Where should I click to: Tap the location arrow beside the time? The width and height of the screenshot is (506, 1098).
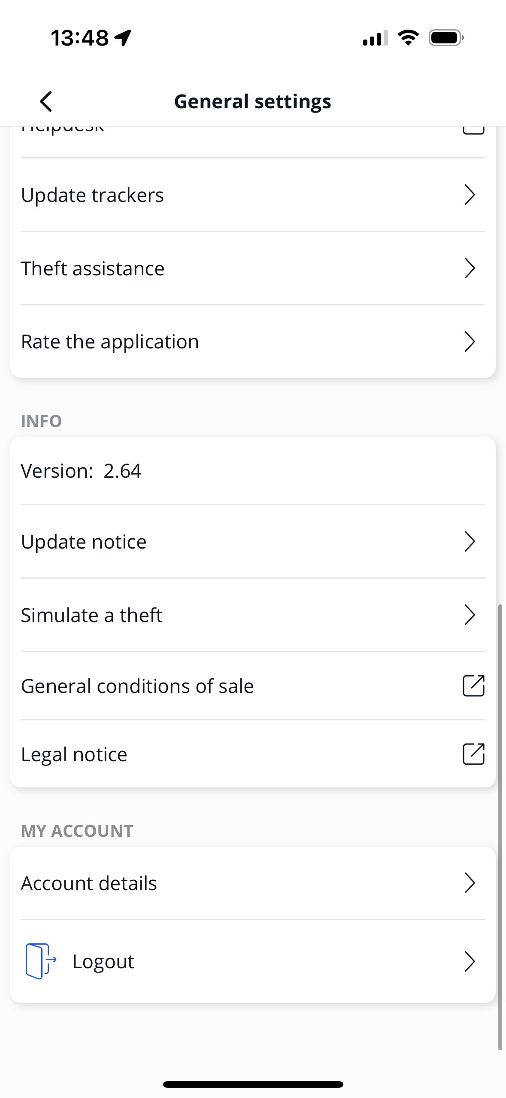coord(123,38)
